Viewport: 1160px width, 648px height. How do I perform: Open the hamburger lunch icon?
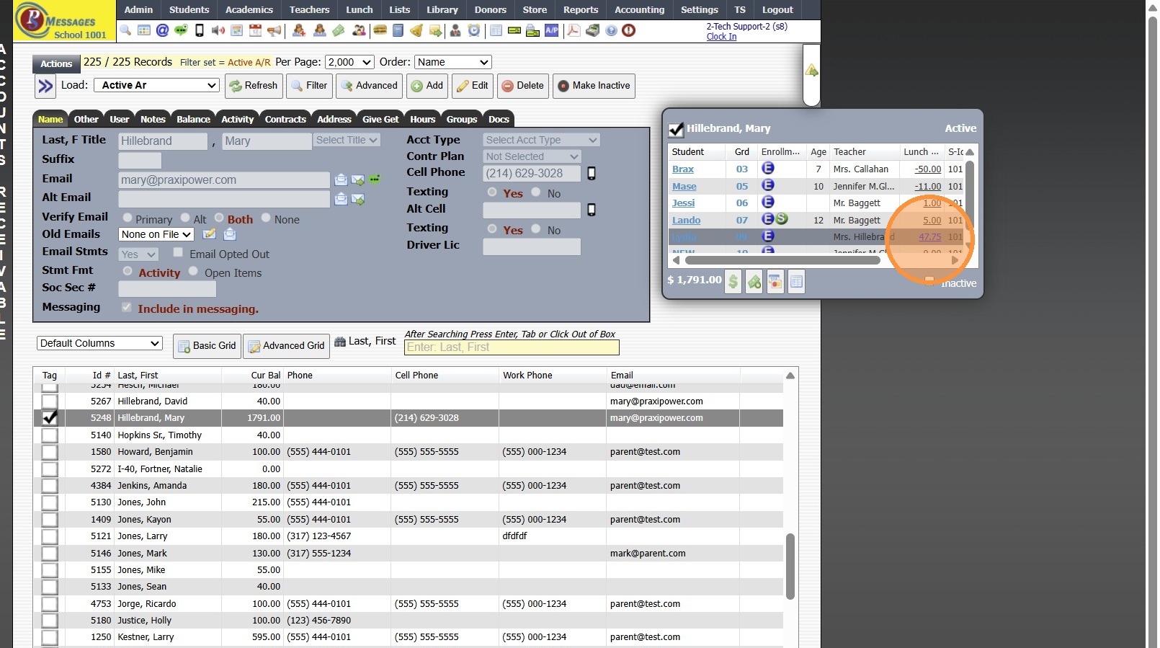click(x=380, y=30)
